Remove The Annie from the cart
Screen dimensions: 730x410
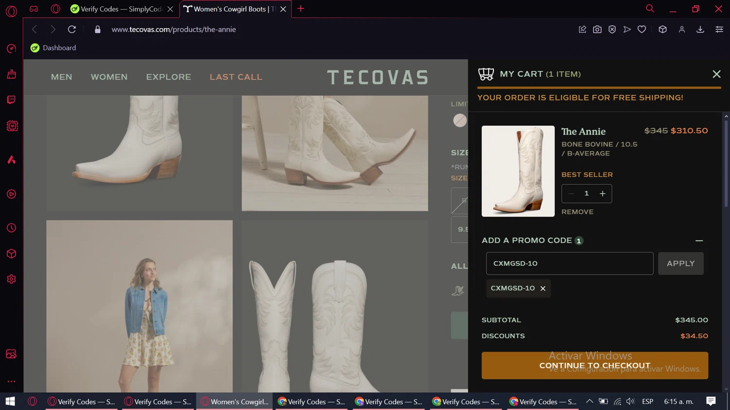point(577,212)
